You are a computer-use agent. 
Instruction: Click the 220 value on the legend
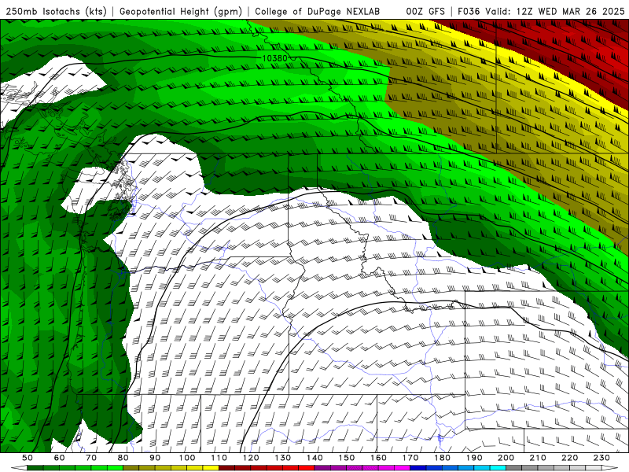tap(569, 458)
